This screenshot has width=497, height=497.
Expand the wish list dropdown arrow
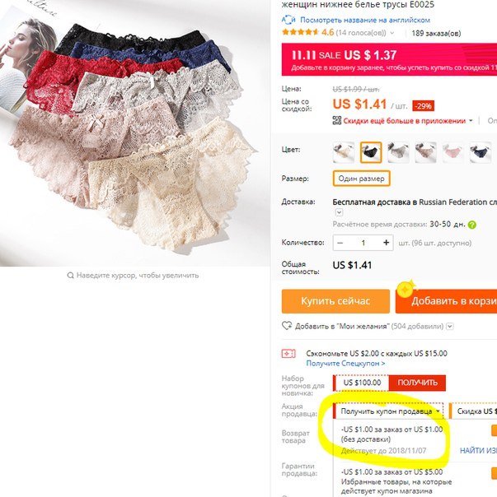[450, 326]
